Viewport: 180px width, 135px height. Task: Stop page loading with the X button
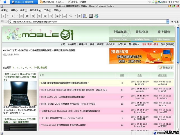tap(21, 16)
